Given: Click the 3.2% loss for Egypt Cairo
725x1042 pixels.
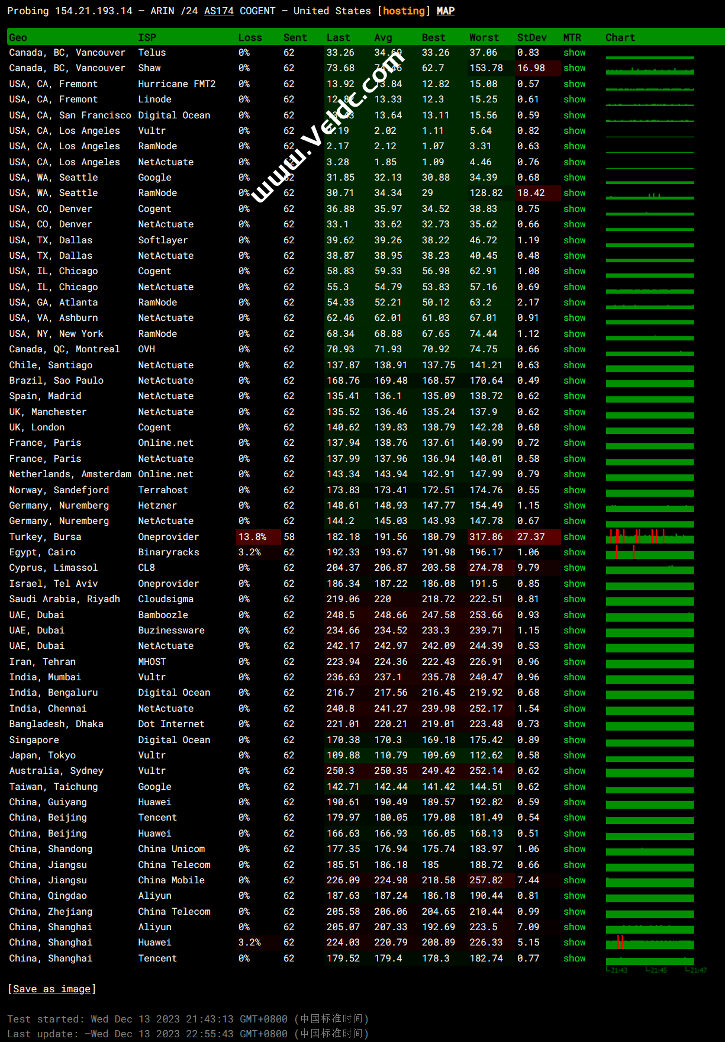Looking at the screenshot, I should coord(249,552).
